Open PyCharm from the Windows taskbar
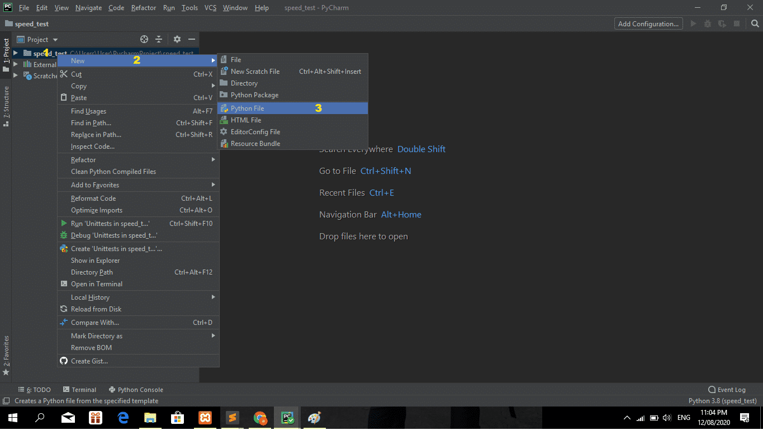763x430 pixels. (288, 418)
